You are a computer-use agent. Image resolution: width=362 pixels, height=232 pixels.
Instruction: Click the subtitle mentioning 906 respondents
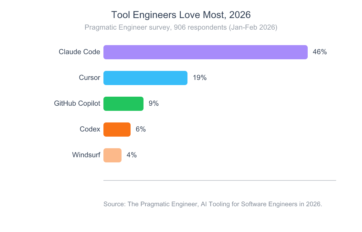point(181,27)
